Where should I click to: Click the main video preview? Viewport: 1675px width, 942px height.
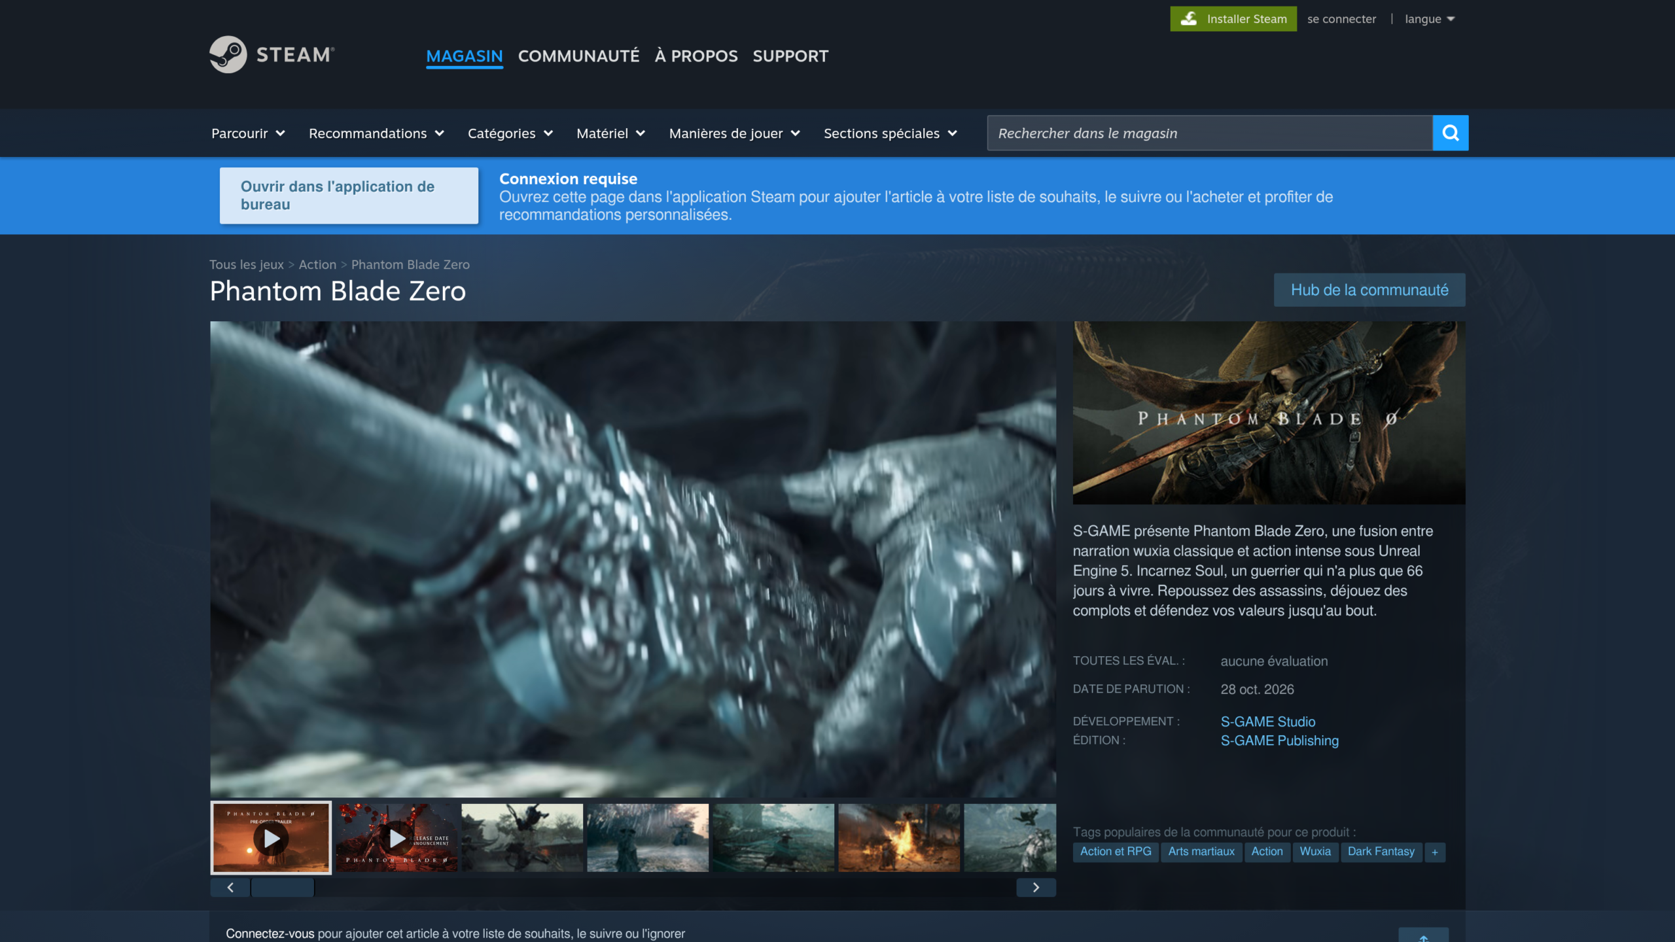point(633,559)
